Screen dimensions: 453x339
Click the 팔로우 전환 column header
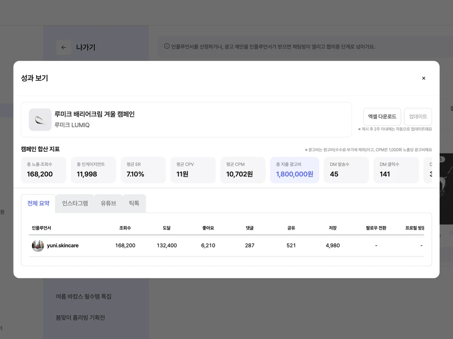pos(376,228)
